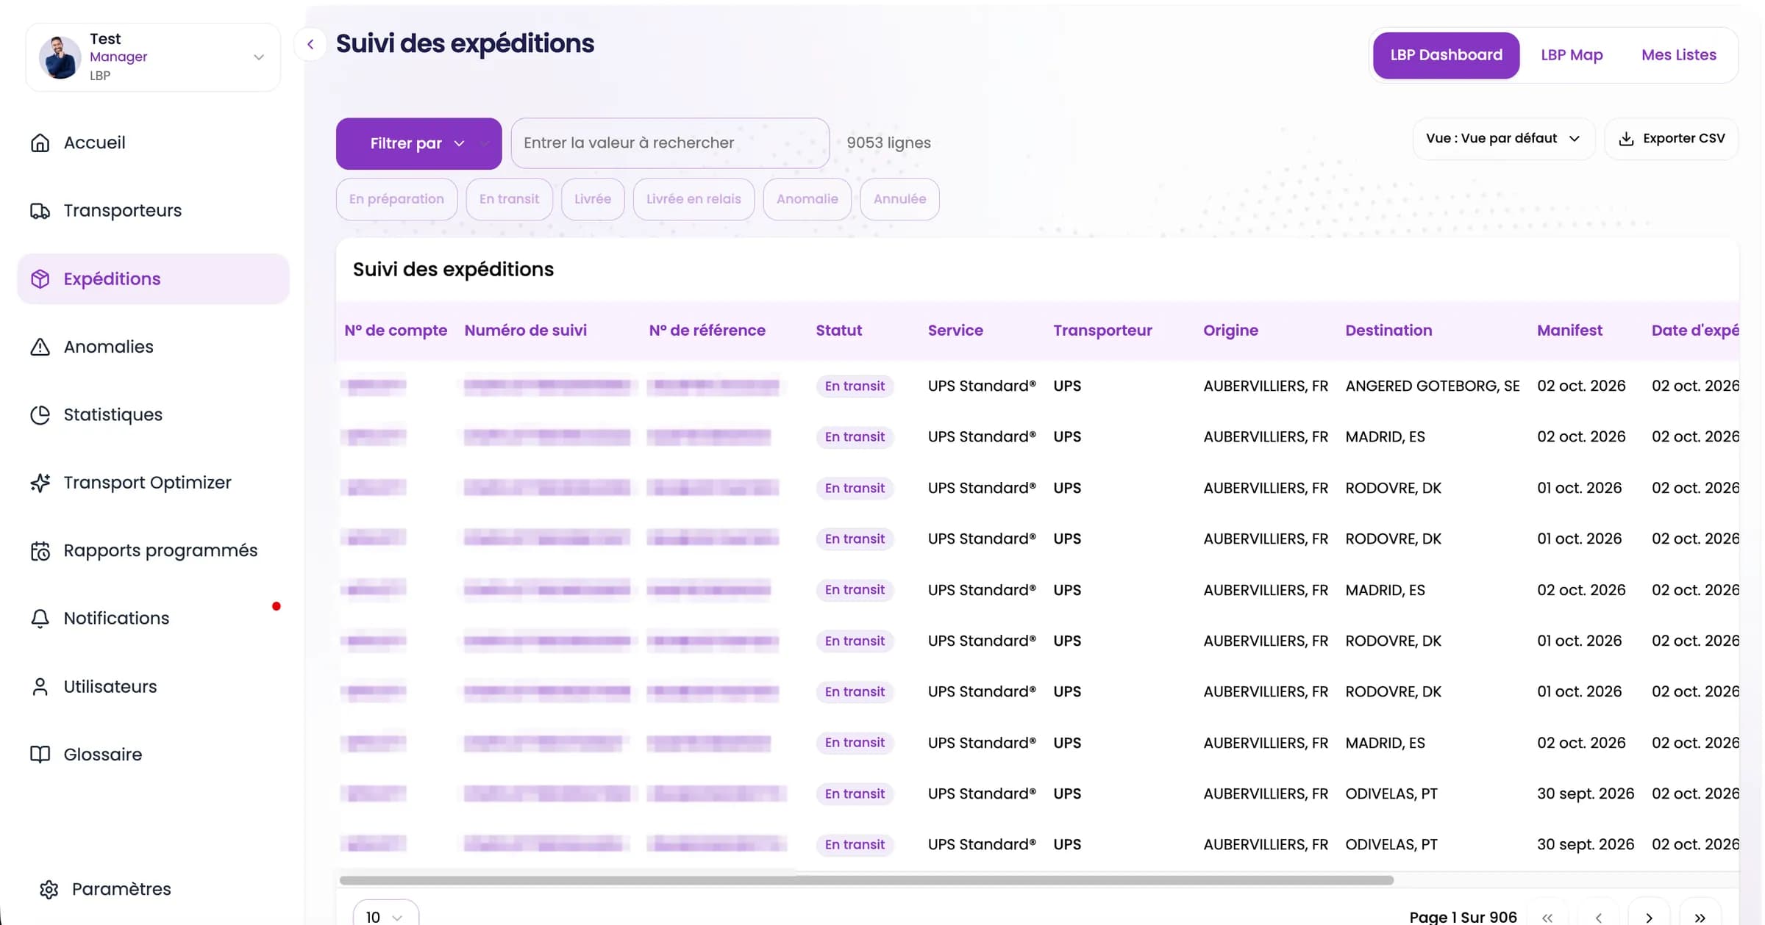This screenshot has height=925, width=1765.
Task: Jump to first page double arrow
Action: (x=1547, y=917)
